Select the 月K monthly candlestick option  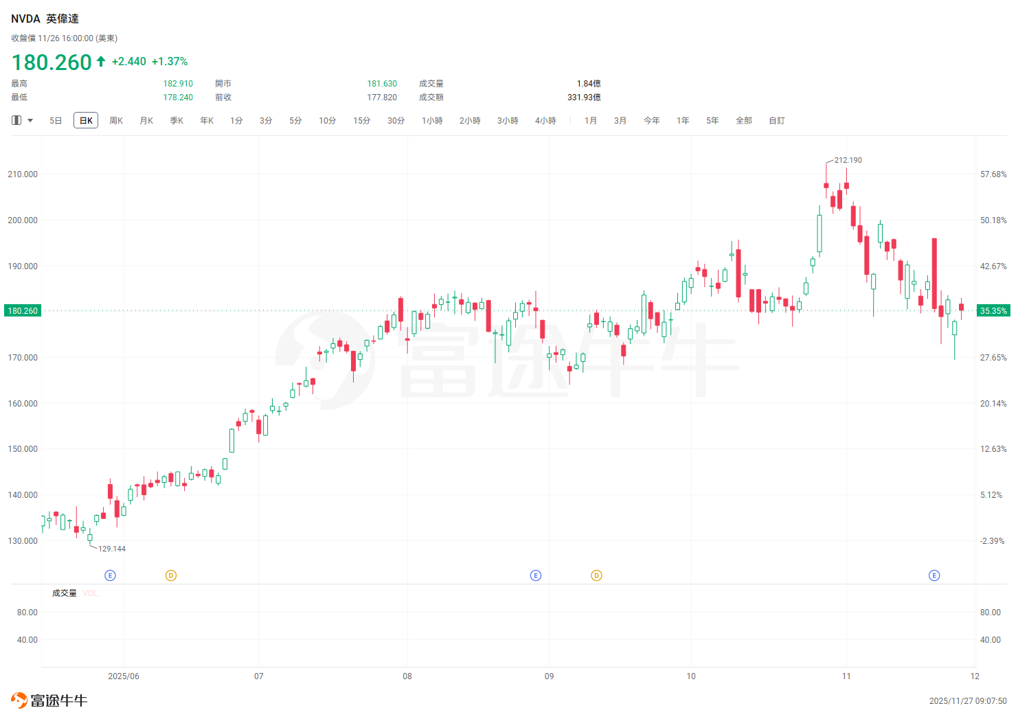[x=146, y=121]
